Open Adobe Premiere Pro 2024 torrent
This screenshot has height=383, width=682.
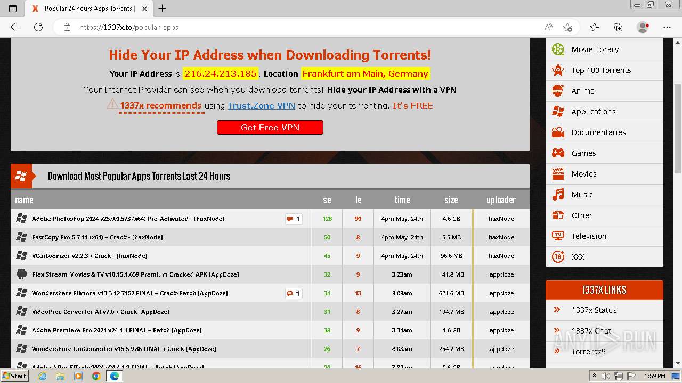[117, 330]
